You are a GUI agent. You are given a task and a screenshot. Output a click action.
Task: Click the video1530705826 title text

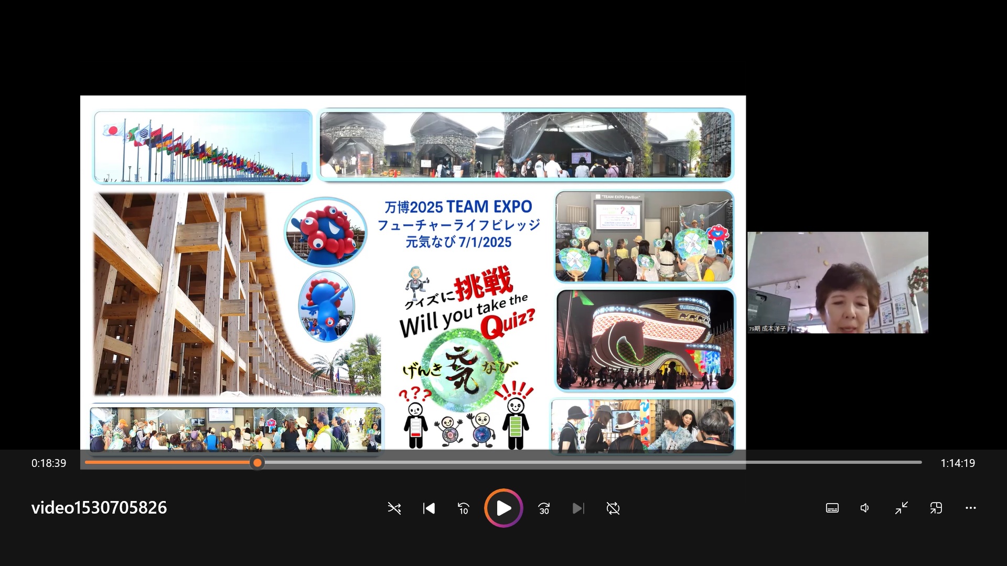99,507
